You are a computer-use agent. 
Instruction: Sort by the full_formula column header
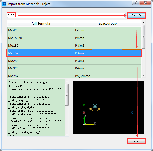41,24
